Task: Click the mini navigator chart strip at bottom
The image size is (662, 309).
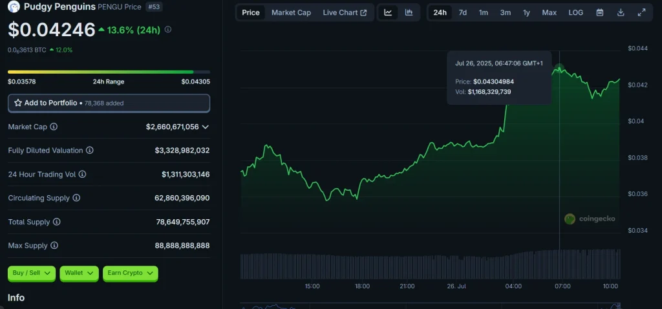Action: pyautogui.click(x=430, y=306)
